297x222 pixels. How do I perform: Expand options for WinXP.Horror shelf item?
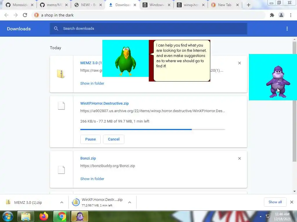tap(130, 202)
